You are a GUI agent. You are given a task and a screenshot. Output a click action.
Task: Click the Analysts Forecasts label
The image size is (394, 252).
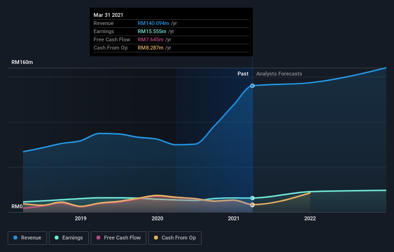(x=279, y=74)
